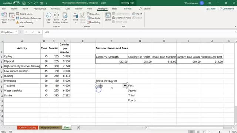The width and height of the screenshot is (237, 133).
Task: Select the Session Names and Fees cell
Action: [111, 48]
